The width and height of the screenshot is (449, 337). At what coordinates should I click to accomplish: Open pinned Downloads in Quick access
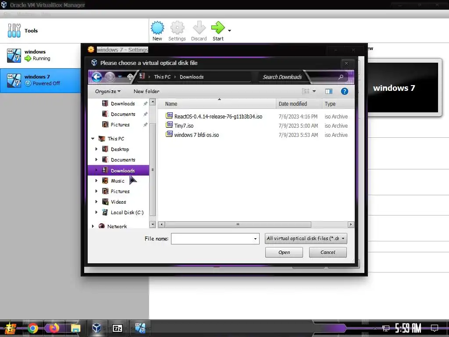pos(123,104)
